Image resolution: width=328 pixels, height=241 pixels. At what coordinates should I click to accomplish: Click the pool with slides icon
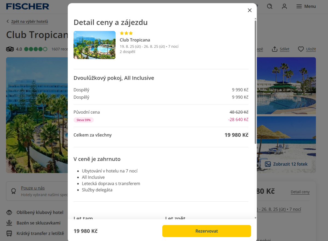pyautogui.click(x=9, y=223)
